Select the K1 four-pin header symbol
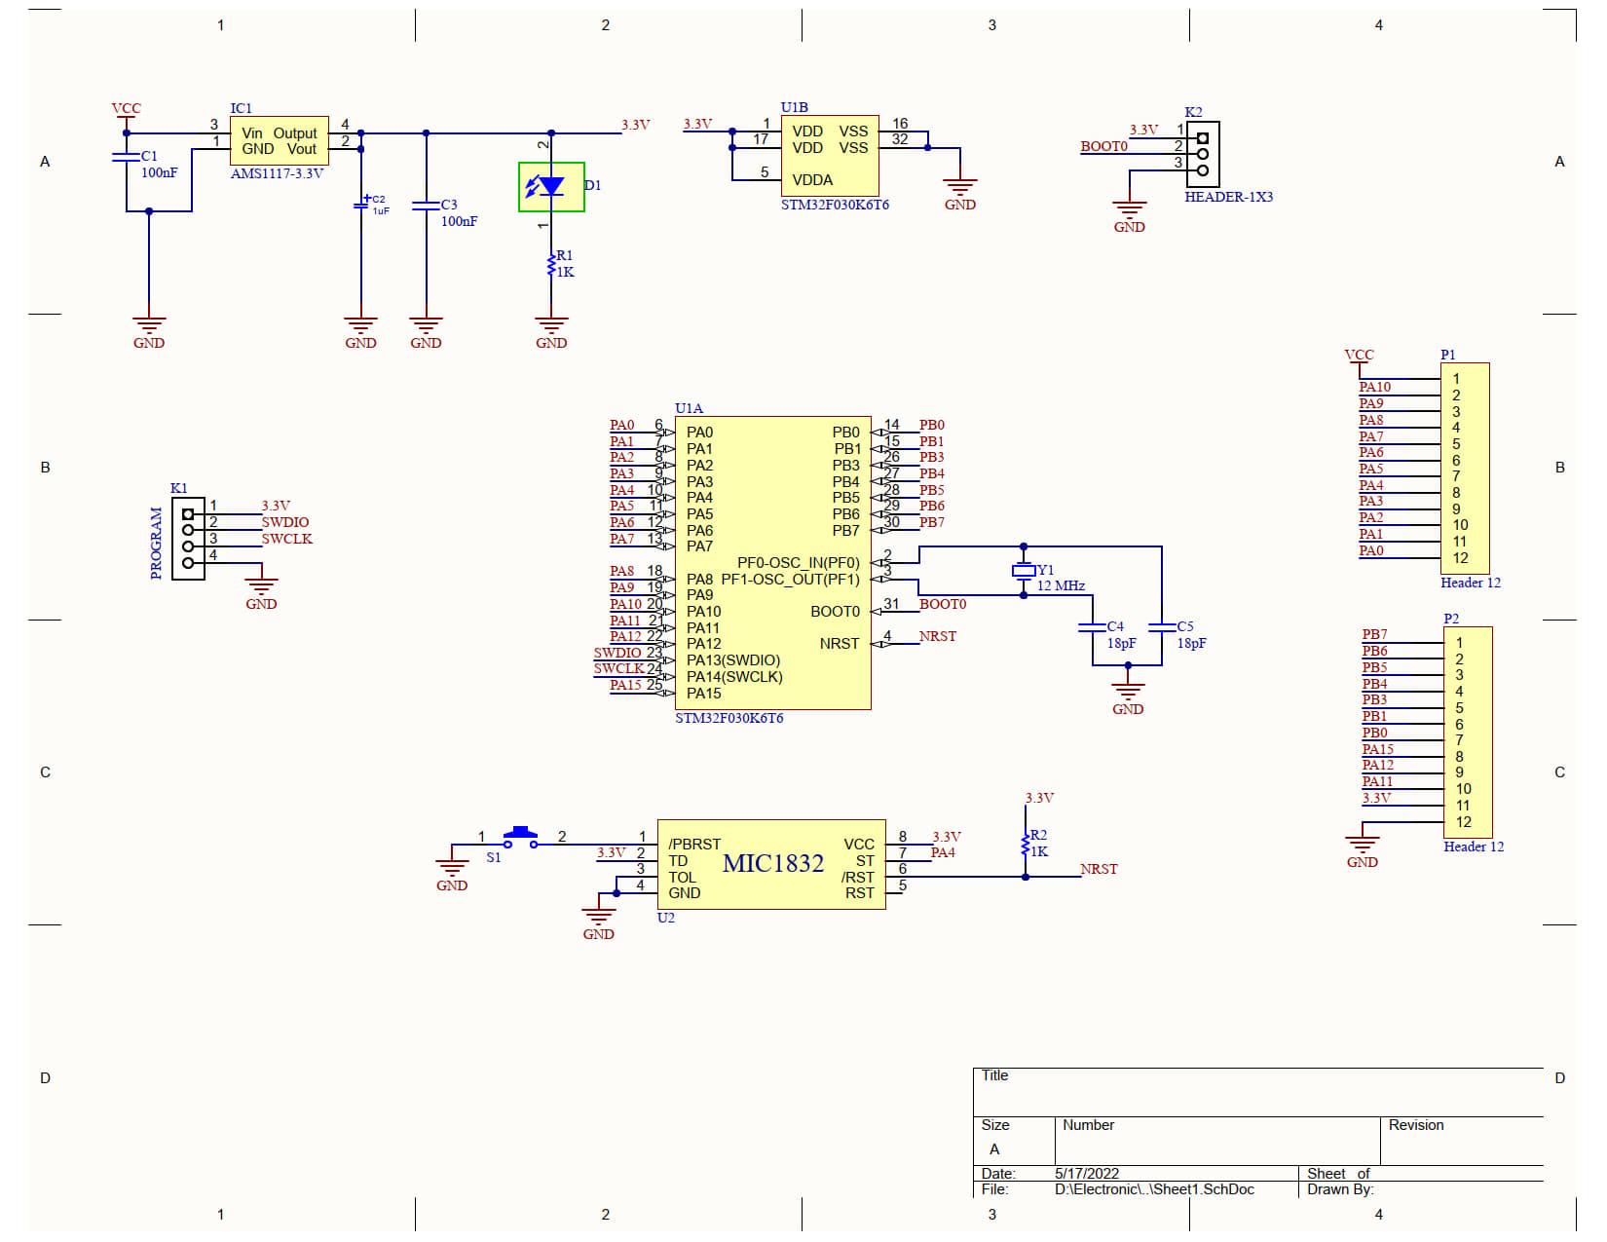This screenshot has height=1242, width=1607. pyautogui.click(x=188, y=539)
